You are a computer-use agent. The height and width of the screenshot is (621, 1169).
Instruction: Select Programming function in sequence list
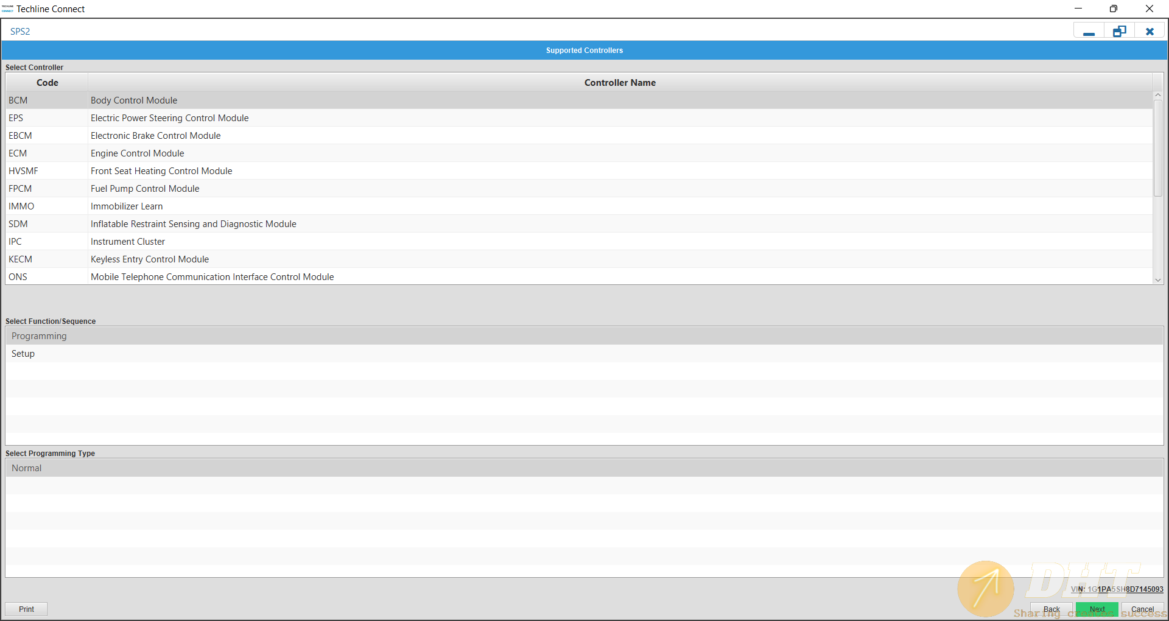coord(39,336)
